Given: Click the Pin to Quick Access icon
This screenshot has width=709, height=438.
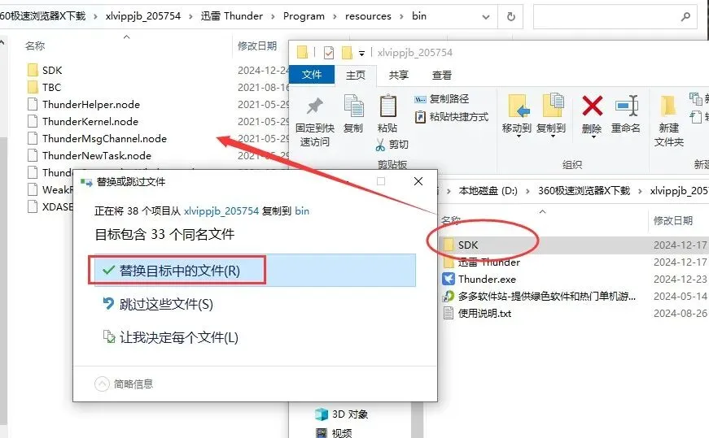Looking at the screenshot, I should (315, 106).
